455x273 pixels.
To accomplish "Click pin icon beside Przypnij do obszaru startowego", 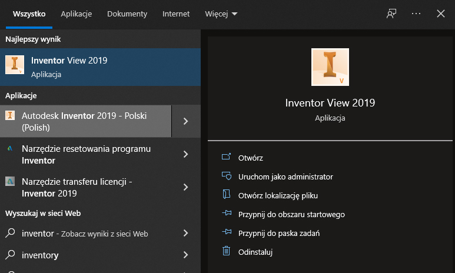I will point(227,213).
